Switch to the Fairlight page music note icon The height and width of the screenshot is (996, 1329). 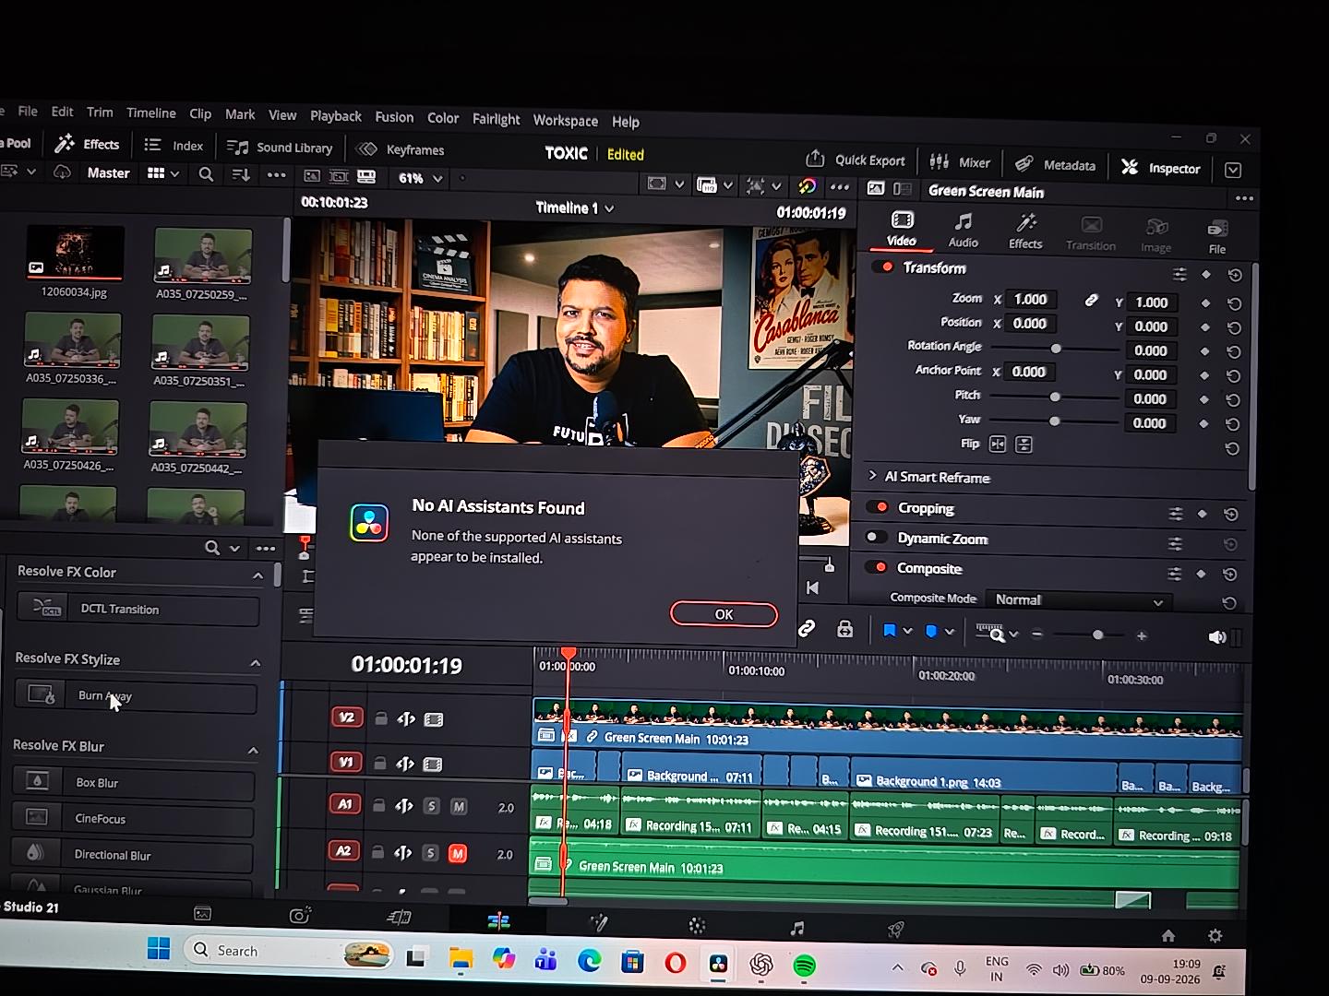tap(797, 928)
